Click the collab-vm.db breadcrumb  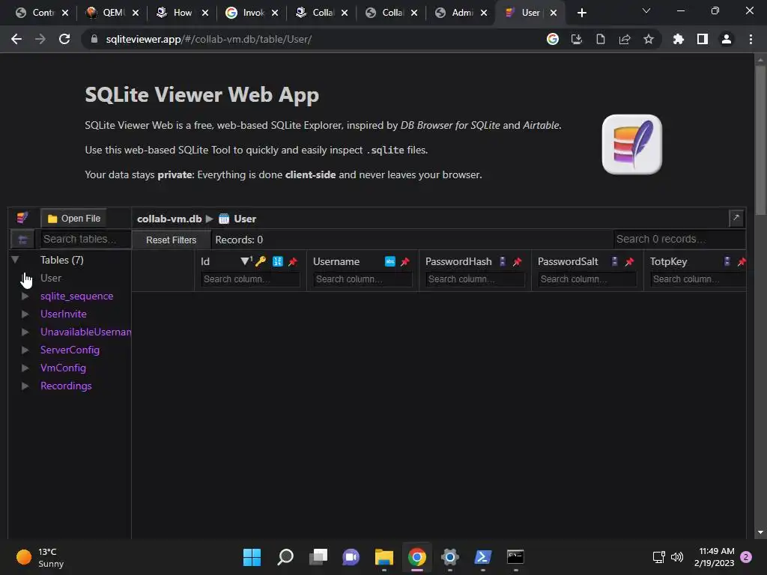click(169, 219)
